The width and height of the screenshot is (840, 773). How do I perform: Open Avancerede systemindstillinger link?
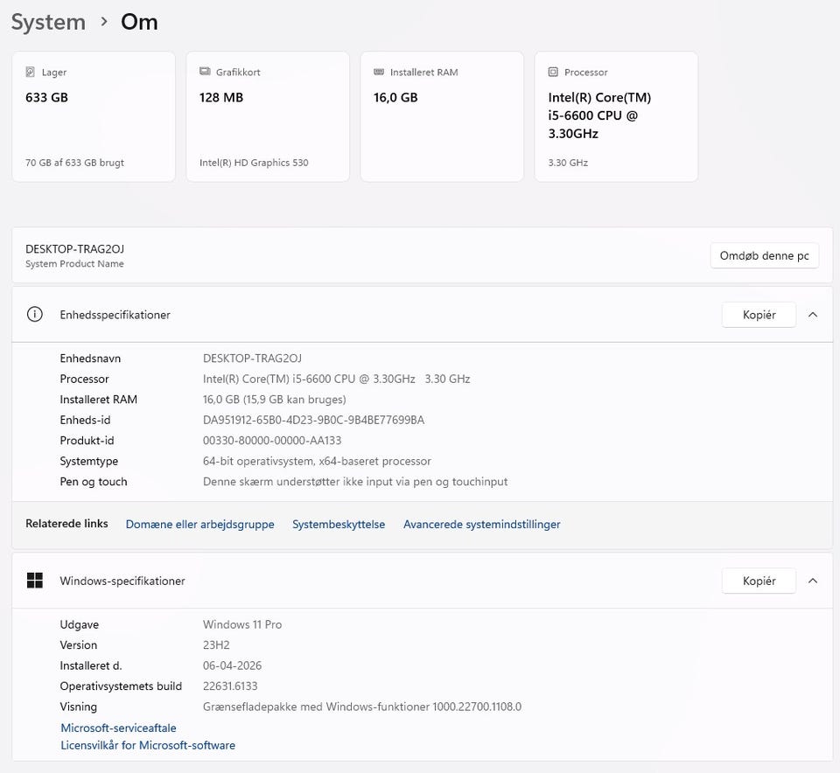481,525
